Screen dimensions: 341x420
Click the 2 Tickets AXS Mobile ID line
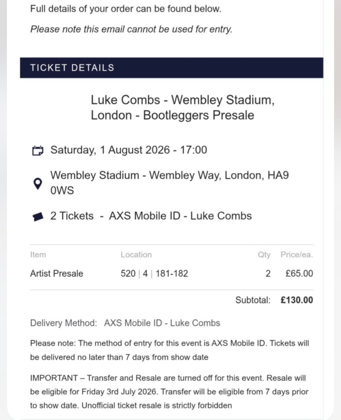pos(151,216)
